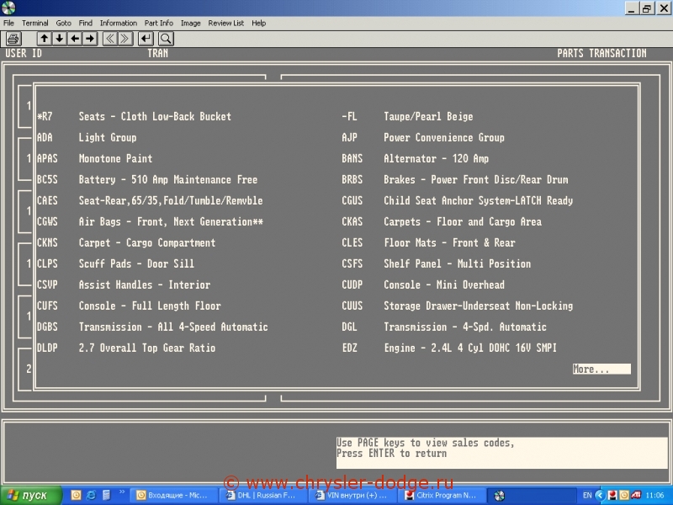
Task: Click the EN language indicator in tray
Action: 587,495
